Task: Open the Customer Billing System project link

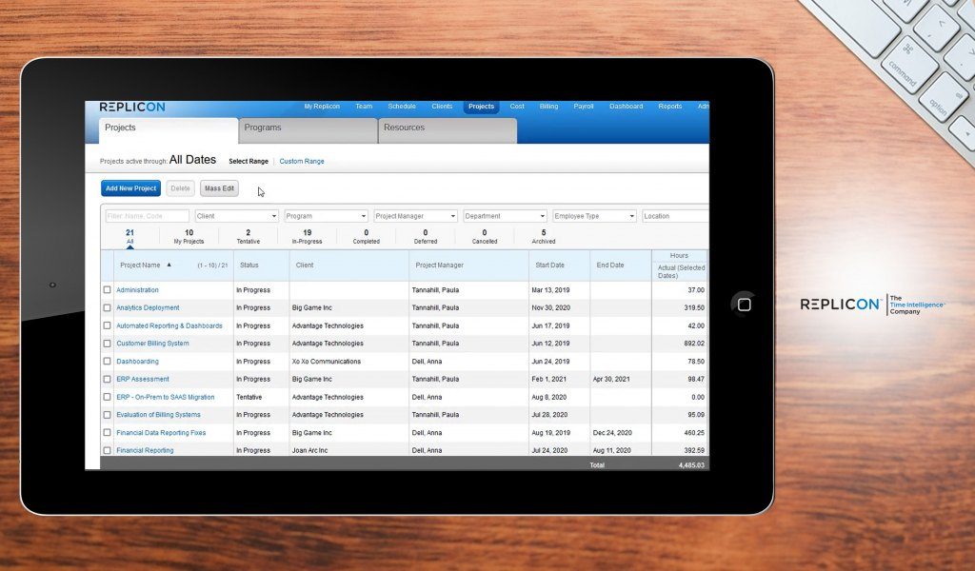Action: coord(152,344)
